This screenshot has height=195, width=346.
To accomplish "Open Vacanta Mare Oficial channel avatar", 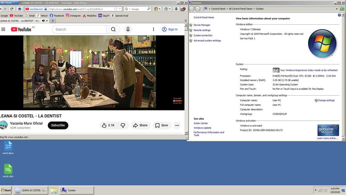I will 4,125.
